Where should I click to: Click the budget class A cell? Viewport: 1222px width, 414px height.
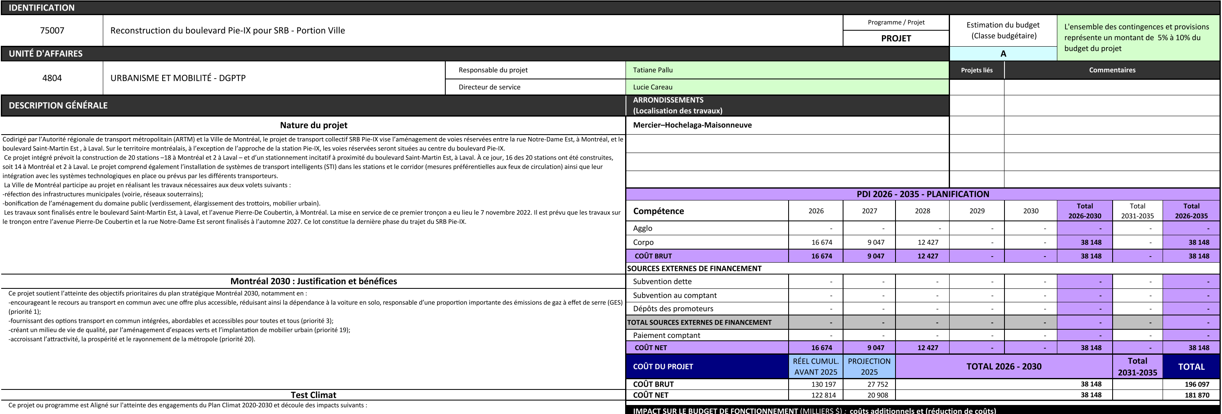click(x=1002, y=54)
